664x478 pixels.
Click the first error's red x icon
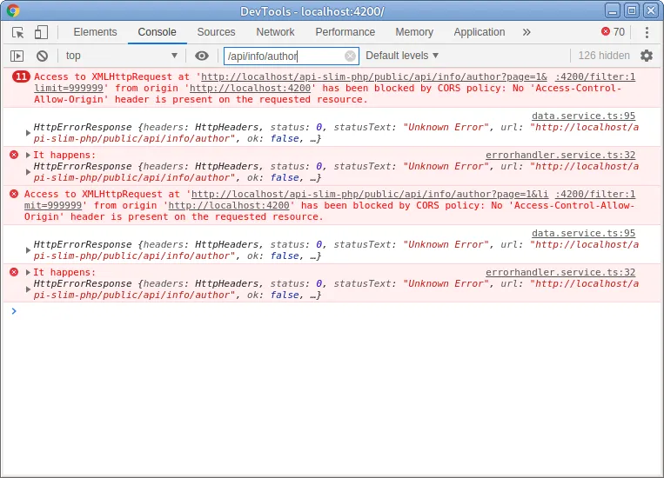[x=14, y=155]
